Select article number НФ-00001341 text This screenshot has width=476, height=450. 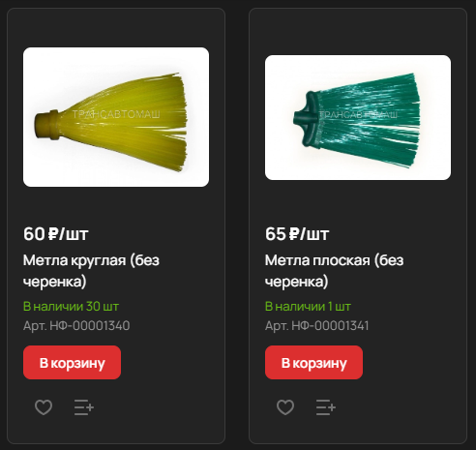330,326
